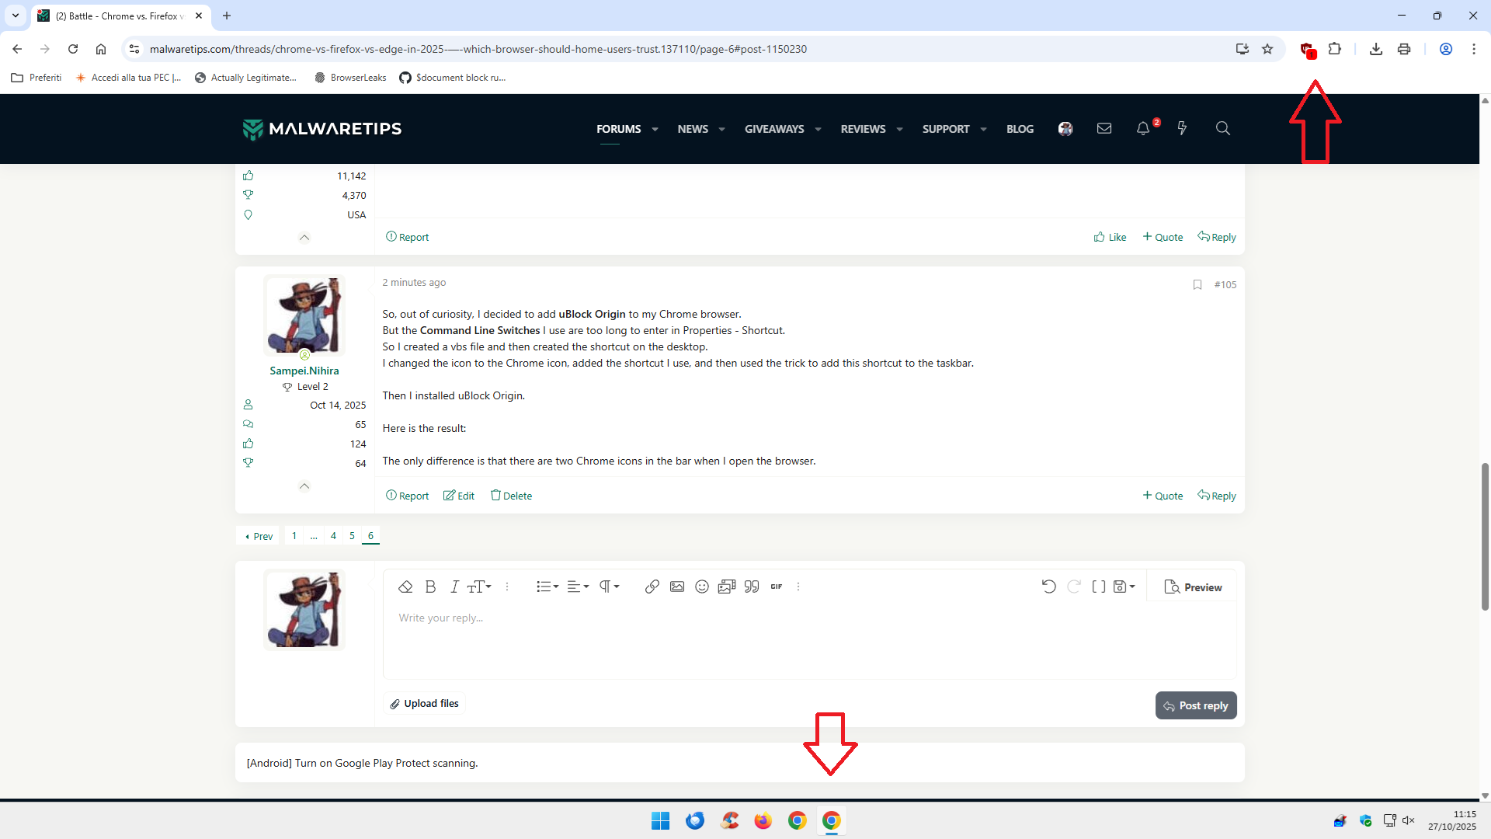
Task: Open the paragraph format dropdown
Action: (x=609, y=587)
